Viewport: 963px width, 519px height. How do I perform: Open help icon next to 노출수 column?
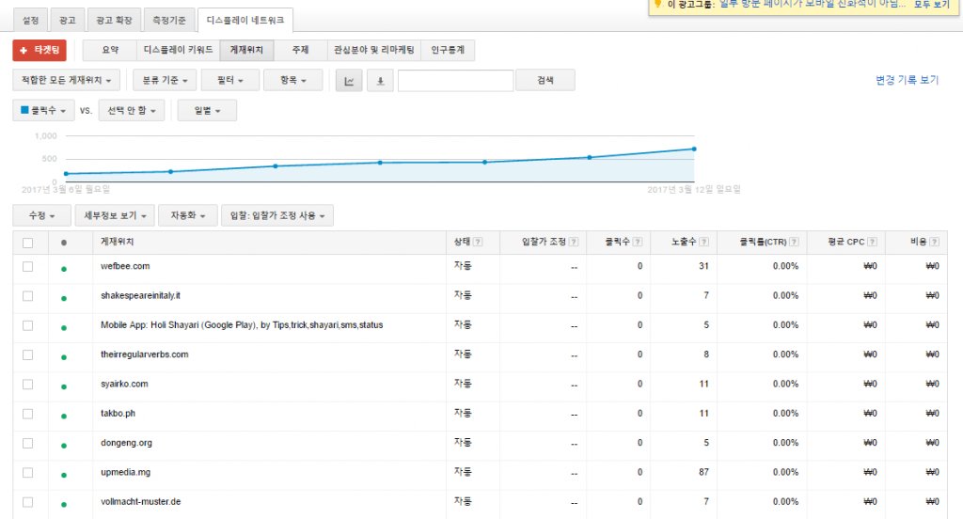coord(703,242)
